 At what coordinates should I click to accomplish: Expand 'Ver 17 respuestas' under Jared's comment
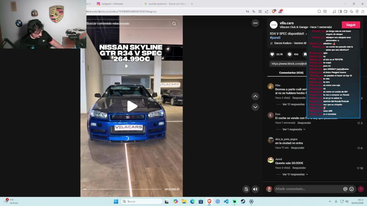[x=295, y=174]
